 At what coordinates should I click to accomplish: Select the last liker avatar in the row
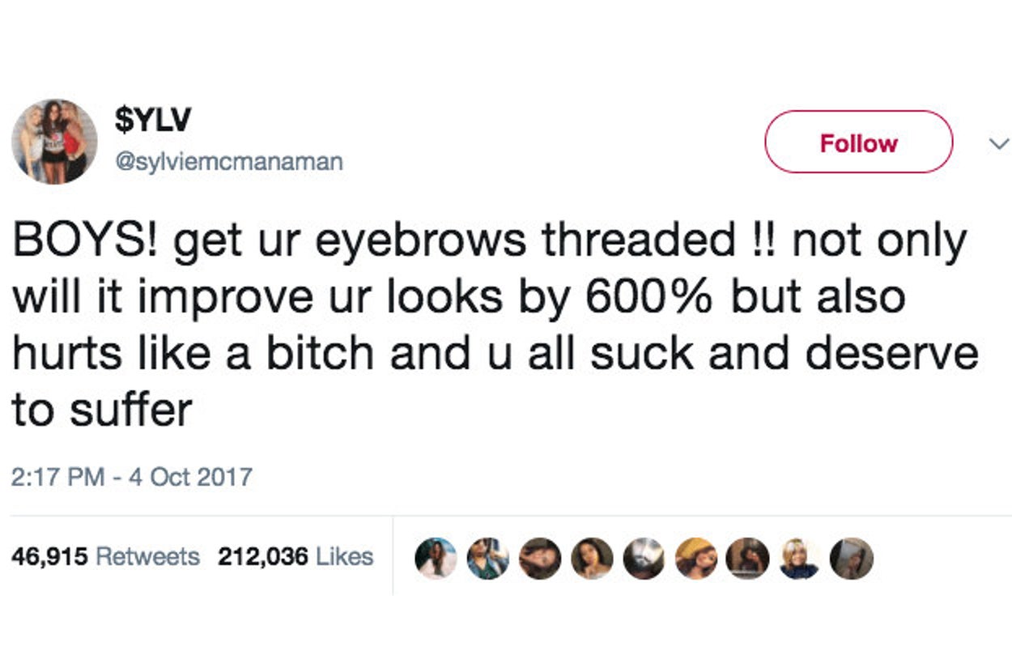coord(853,558)
